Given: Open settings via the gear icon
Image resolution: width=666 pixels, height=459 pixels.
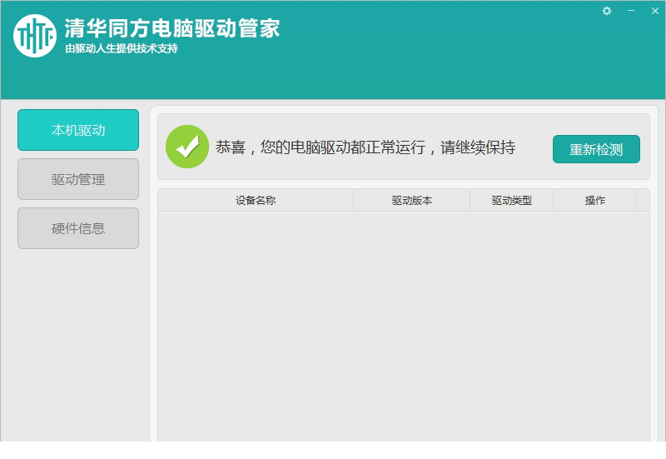Looking at the screenshot, I should pos(607,11).
